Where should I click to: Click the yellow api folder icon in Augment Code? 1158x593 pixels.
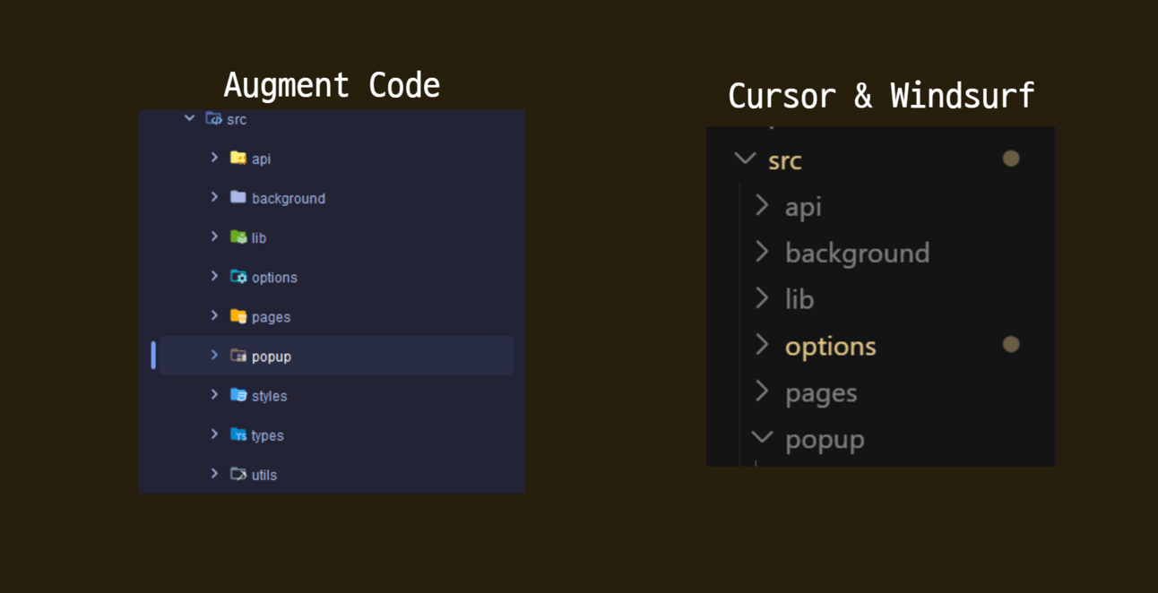(x=238, y=158)
